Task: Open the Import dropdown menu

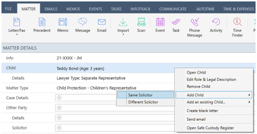Action: coord(123,34)
